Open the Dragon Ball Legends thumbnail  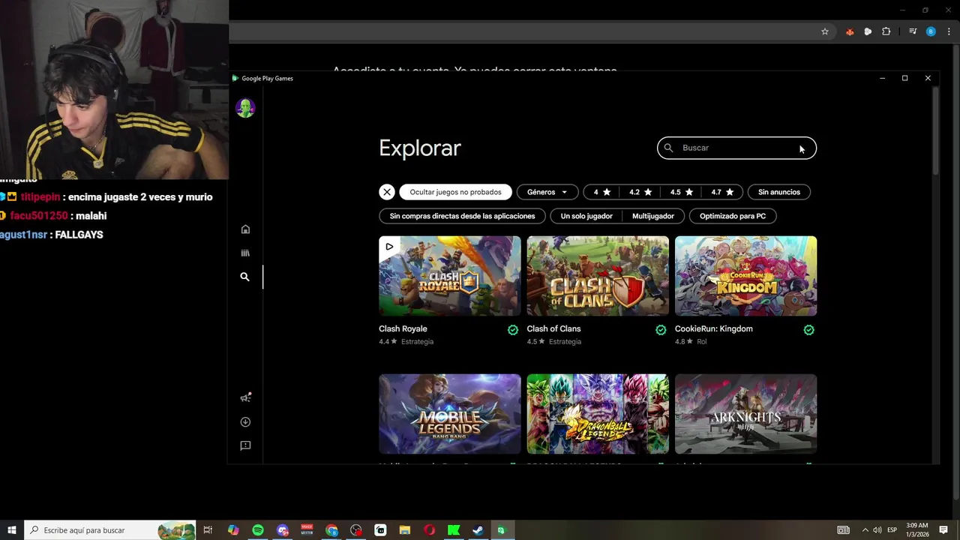tap(598, 414)
